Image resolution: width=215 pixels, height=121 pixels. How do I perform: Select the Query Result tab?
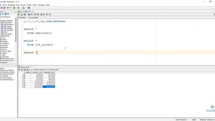25,67
